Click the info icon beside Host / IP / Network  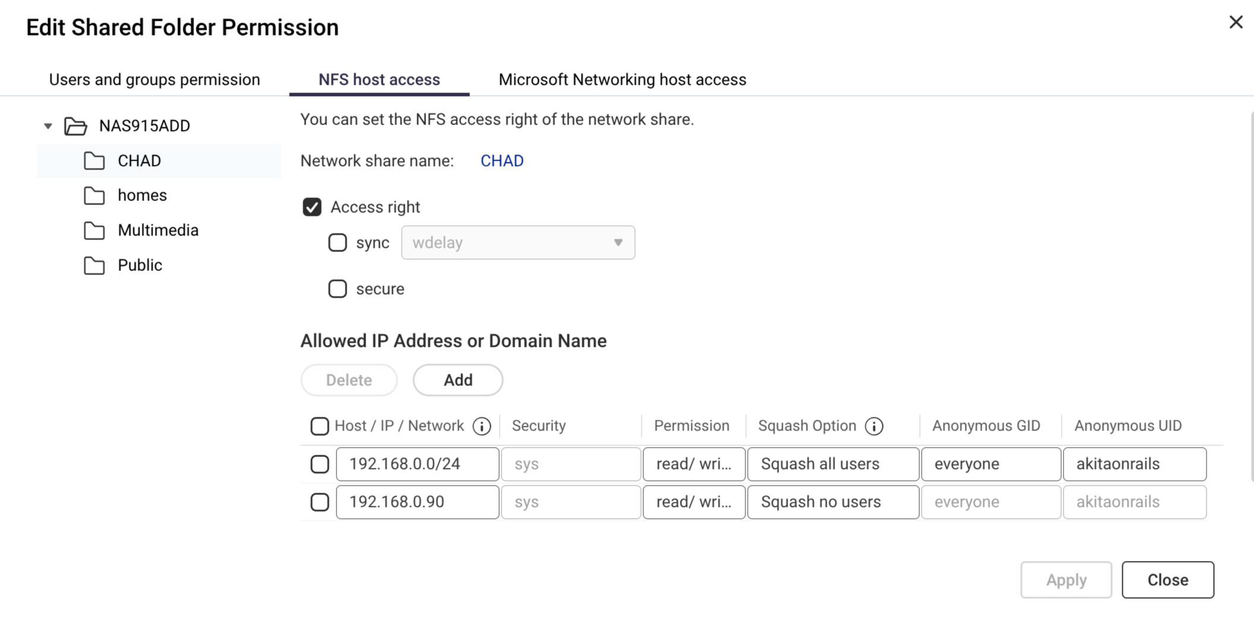tap(482, 426)
